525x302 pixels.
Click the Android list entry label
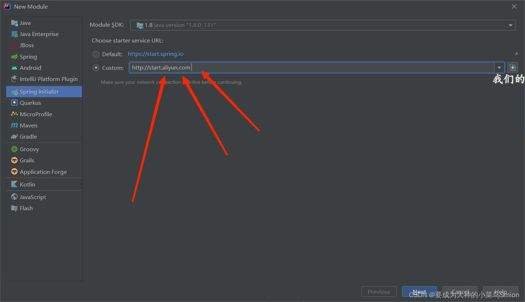(31, 68)
